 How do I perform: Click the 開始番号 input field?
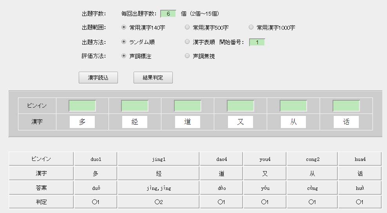[x=257, y=42]
